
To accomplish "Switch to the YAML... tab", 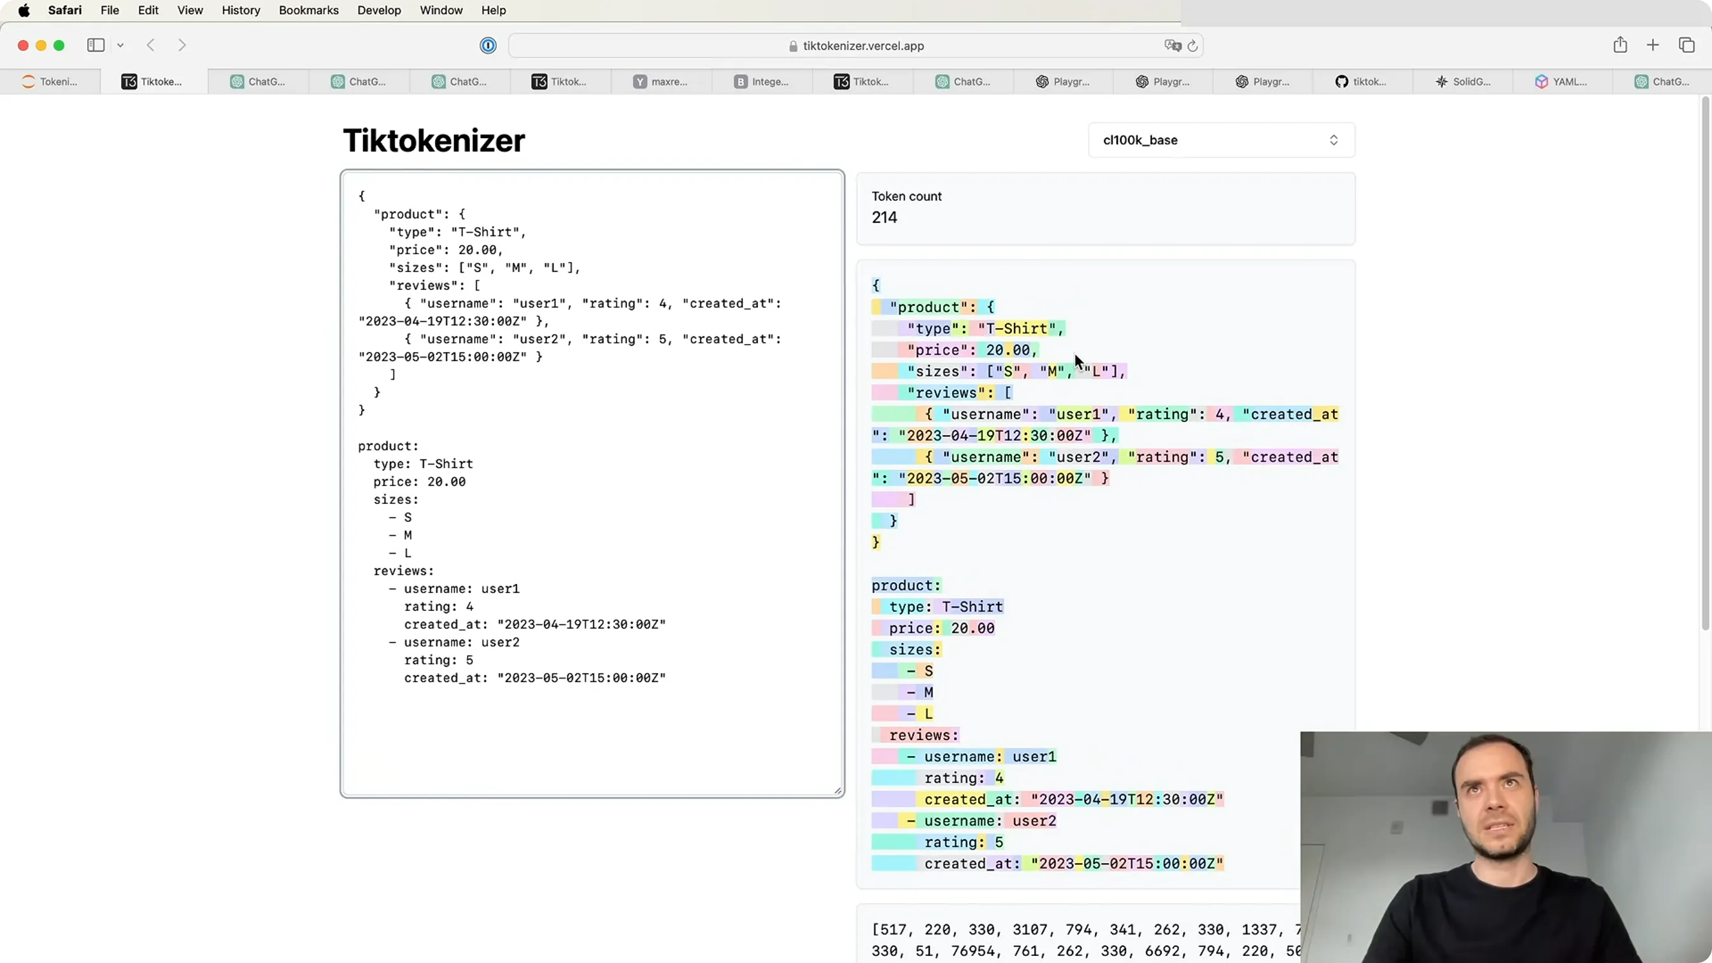I will pyautogui.click(x=1562, y=82).
